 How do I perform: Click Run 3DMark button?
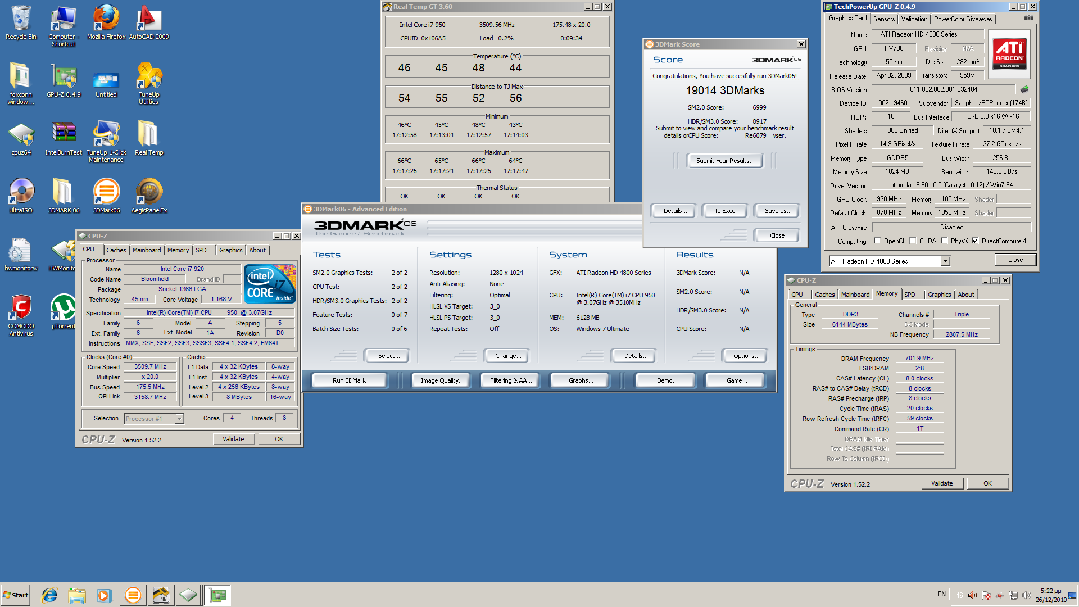coord(349,380)
